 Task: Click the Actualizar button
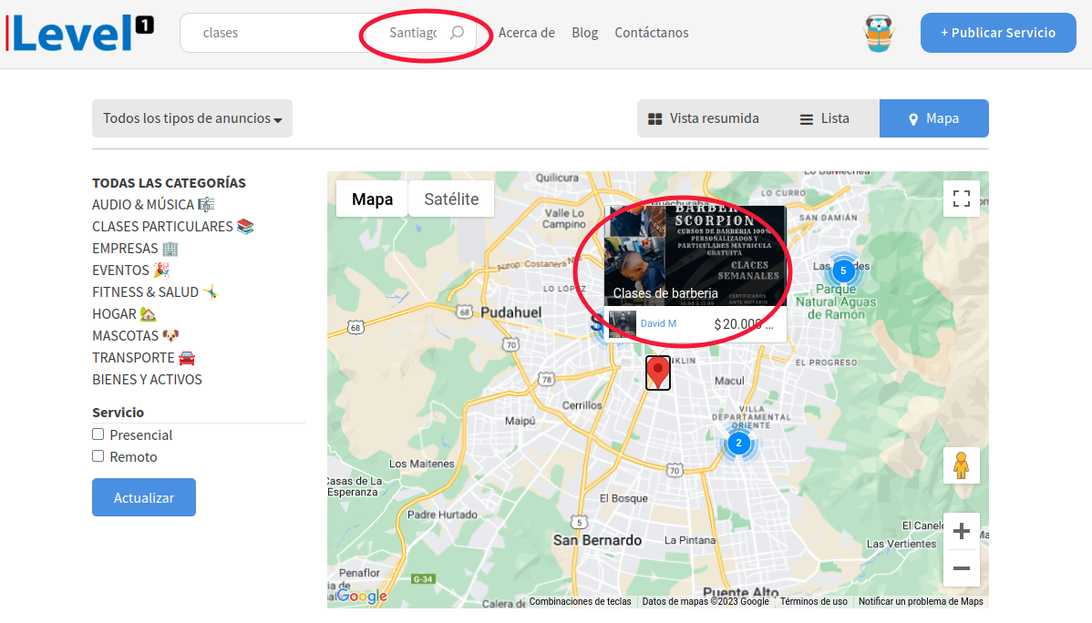pyautogui.click(x=144, y=497)
